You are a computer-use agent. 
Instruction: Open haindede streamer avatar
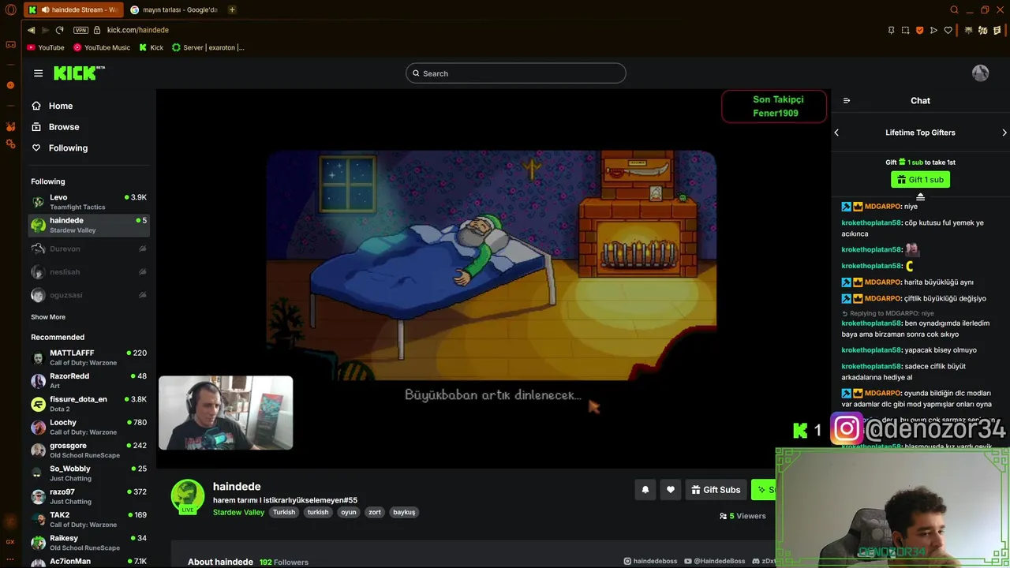click(188, 496)
